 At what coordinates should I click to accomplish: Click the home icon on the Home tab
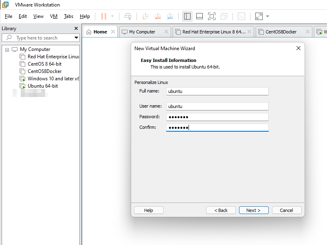click(89, 32)
